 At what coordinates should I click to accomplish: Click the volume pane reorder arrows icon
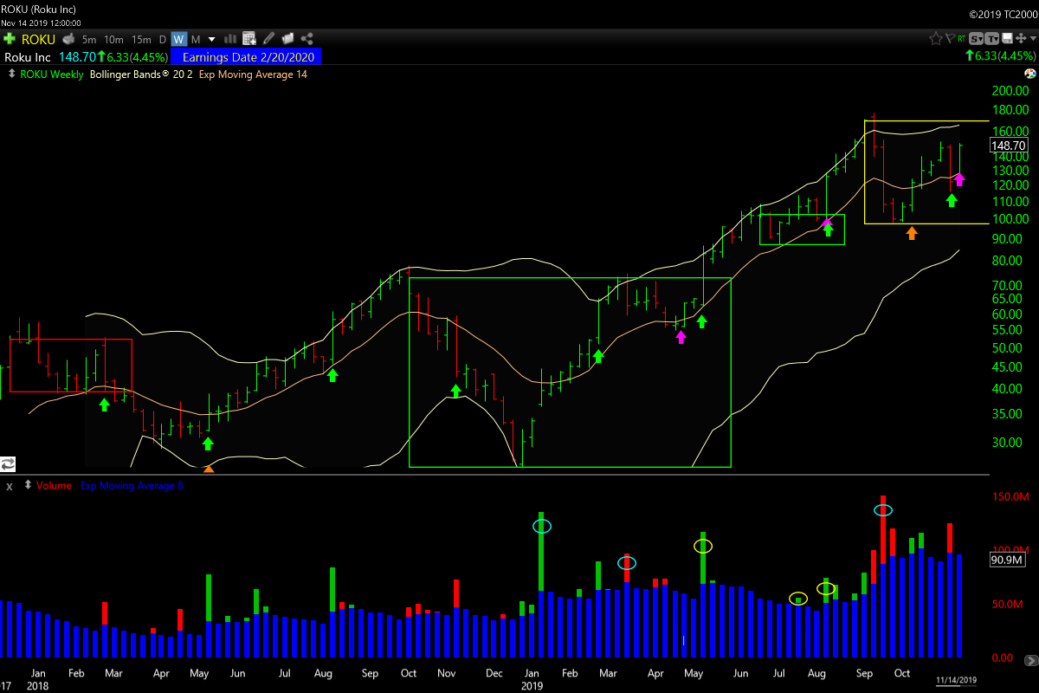coord(29,486)
